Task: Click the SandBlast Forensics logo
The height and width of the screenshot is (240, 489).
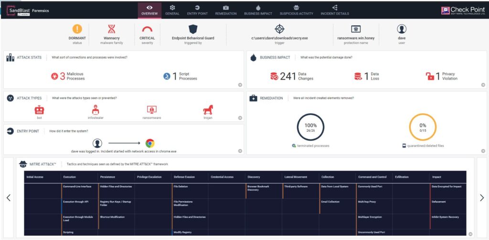Action: [x=28, y=10]
